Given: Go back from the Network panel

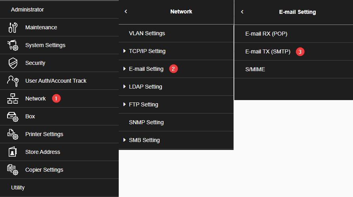Looking at the screenshot, I should click(126, 12).
